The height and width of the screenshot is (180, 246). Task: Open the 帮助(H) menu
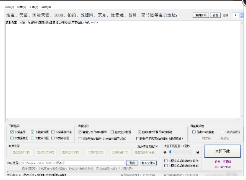46,7
